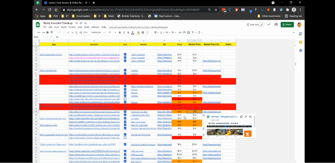This screenshot has height=163, width=335.
Task: Bookmark this page with star icon
Action: click(x=216, y=10)
